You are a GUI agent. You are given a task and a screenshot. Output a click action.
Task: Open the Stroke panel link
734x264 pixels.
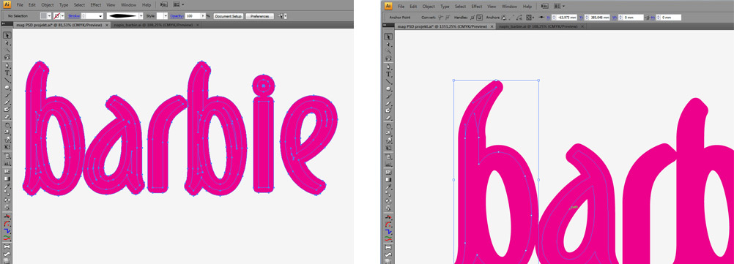click(74, 16)
